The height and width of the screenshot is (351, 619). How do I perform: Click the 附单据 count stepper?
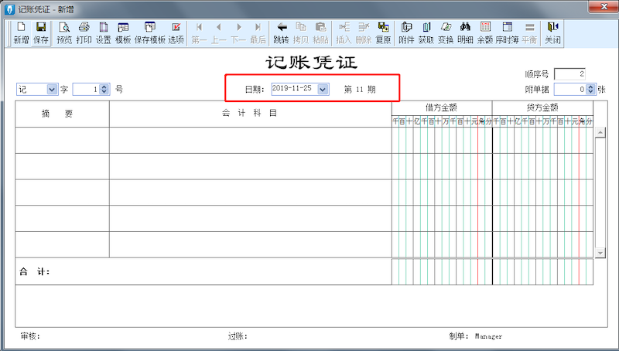590,90
